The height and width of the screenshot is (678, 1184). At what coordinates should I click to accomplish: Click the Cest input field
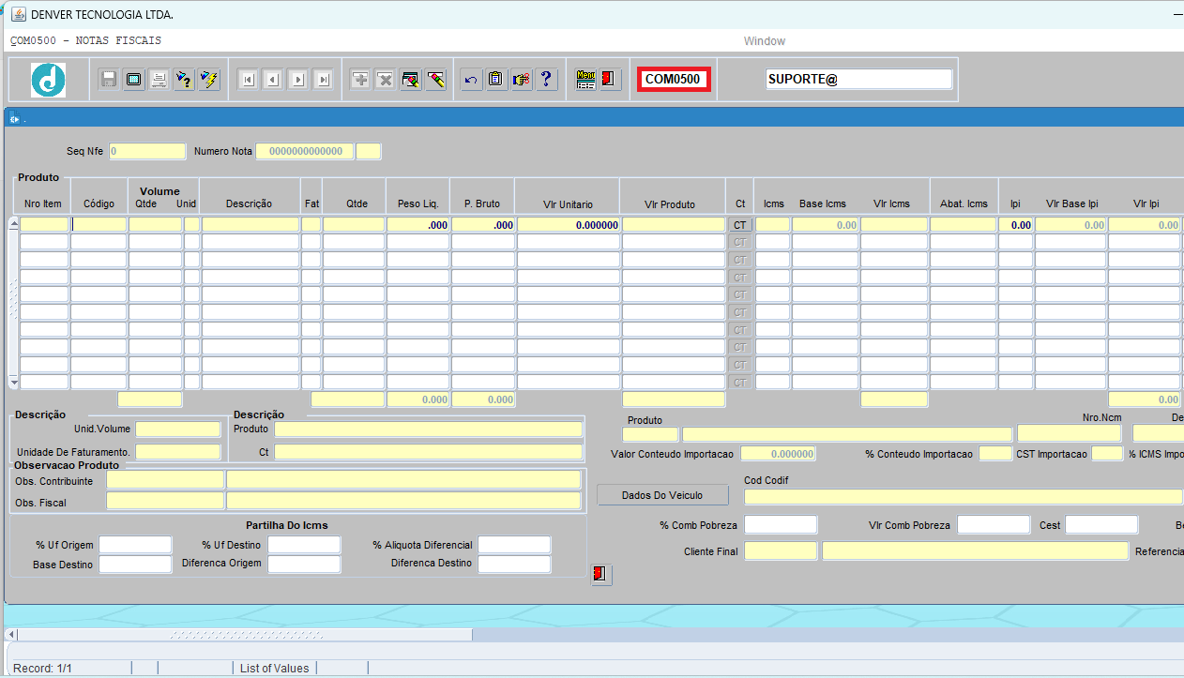1101,525
